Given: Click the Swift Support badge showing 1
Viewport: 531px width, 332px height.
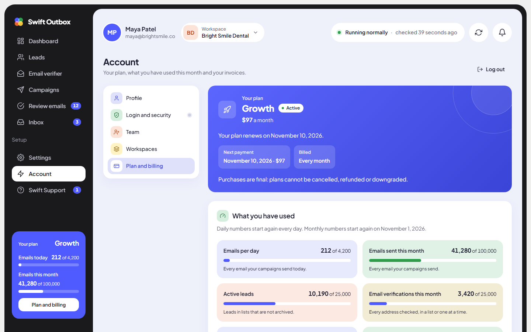Looking at the screenshot, I should 77,190.
